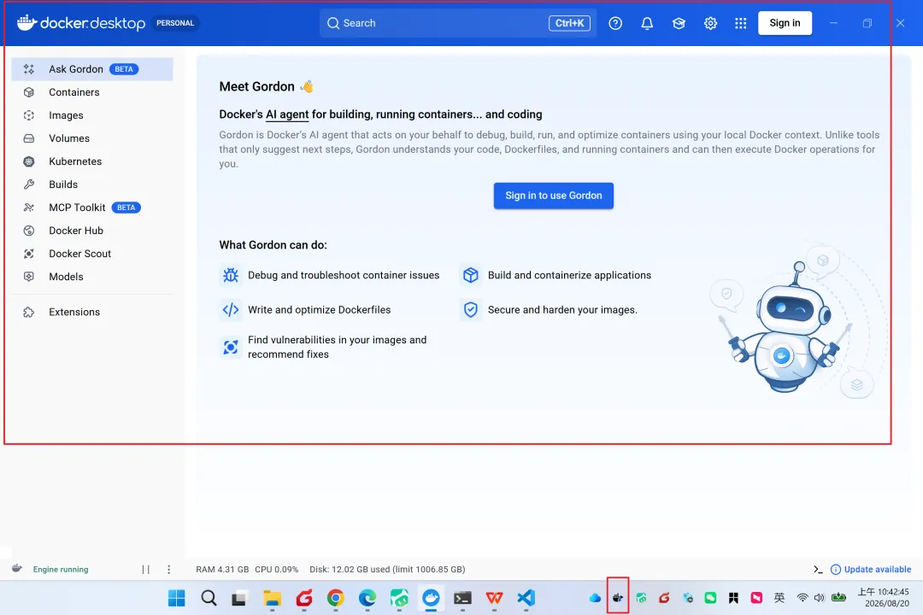
Task: Click the box icon for Build and containerize
Action: click(x=470, y=275)
